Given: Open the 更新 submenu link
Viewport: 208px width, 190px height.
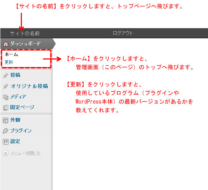Looking at the screenshot, I should pos(9,62).
